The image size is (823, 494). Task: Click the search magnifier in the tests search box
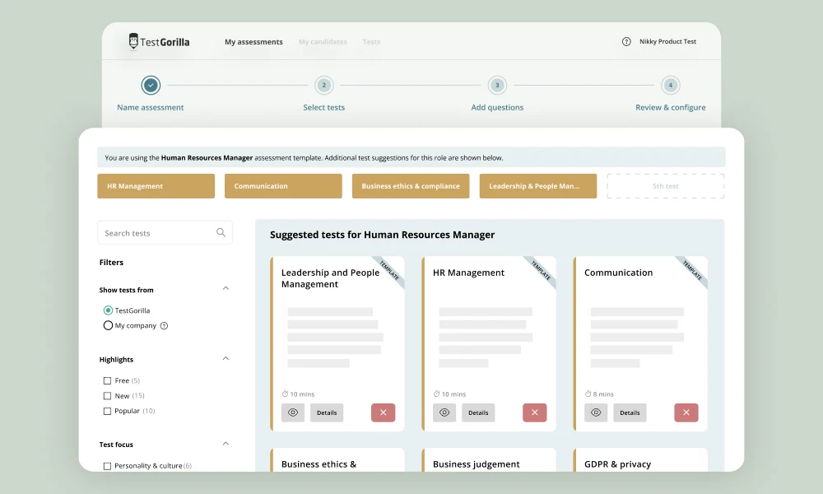[221, 232]
